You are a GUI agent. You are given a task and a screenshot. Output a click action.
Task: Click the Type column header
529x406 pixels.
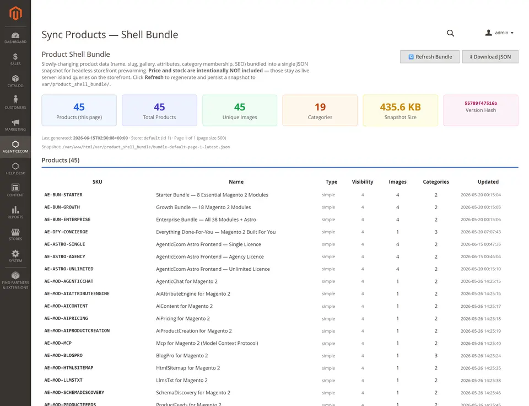(331, 181)
